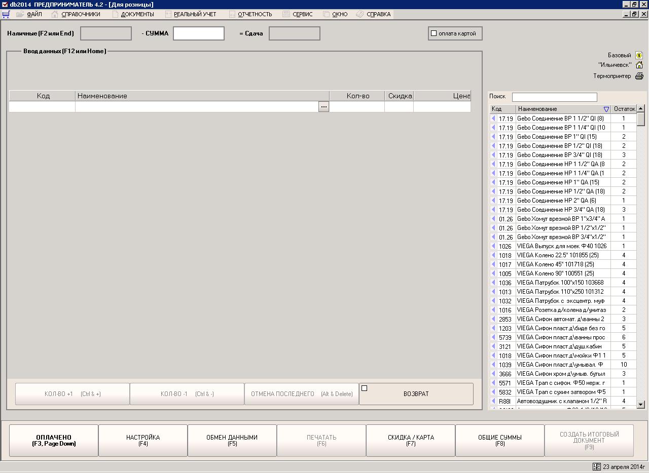649x473 pixels.
Task: Click arrow icon for VIEGA Сифон хром д\умыв. бутыл
Action: tap(493, 374)
